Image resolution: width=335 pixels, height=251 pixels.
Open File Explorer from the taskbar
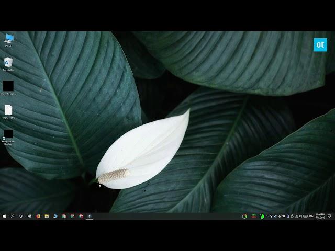(47, 216)
